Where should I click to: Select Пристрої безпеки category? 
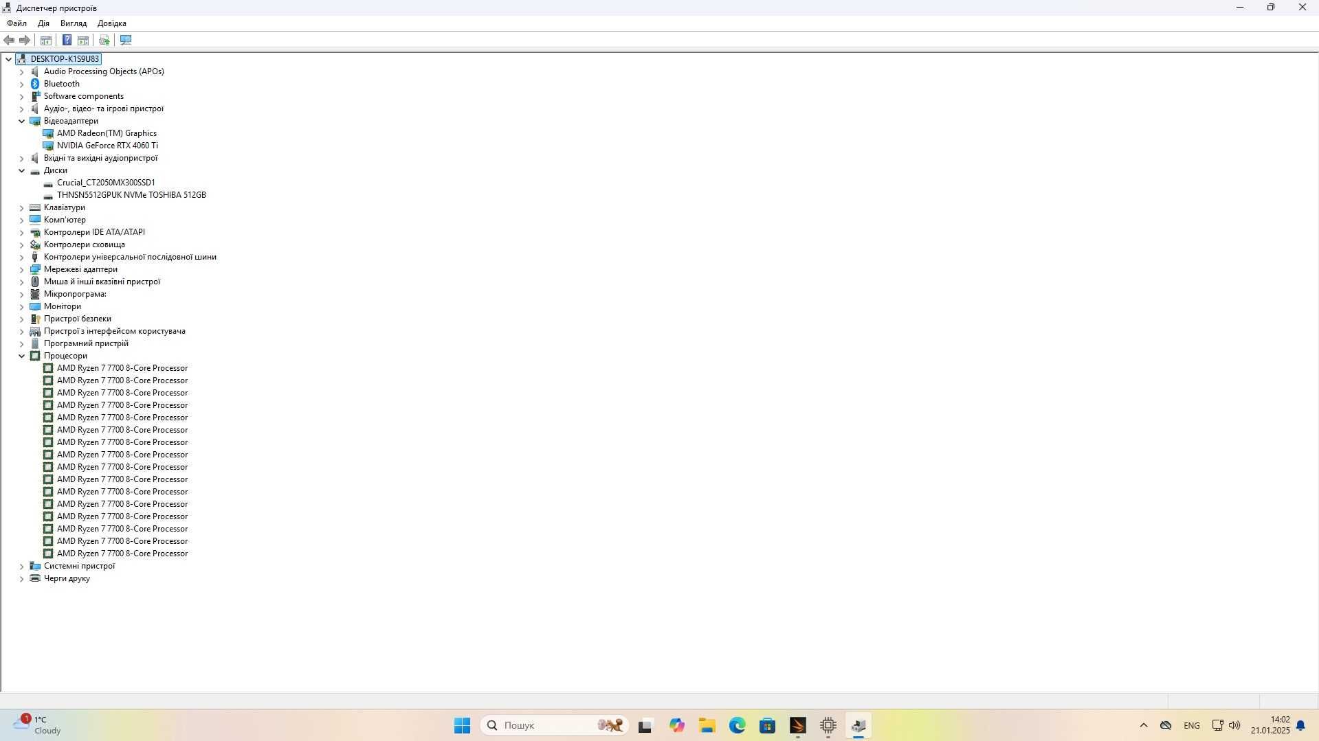[x=78, y=319]
